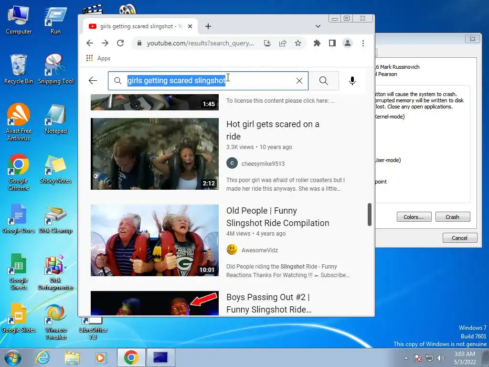Viewport: 489px width, 367px height.
Task: Select the blue-screen app taskbar button
Action: point(160,357)
